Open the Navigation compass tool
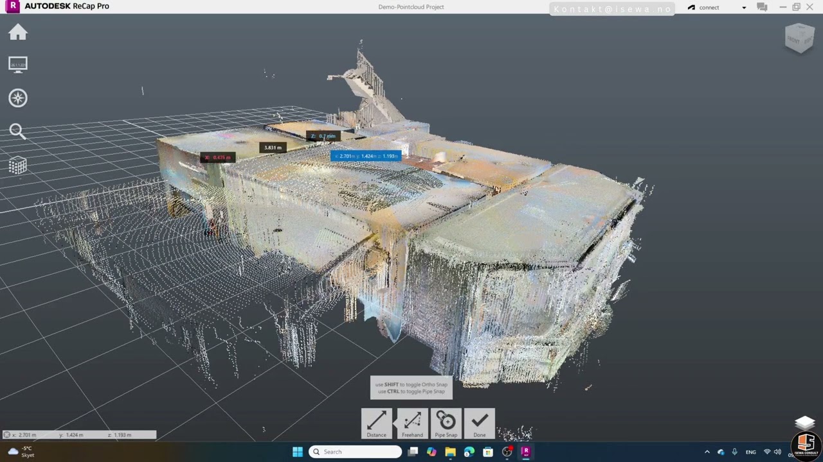This screenshot has width=823, height=462. click(x=18, y=98)
